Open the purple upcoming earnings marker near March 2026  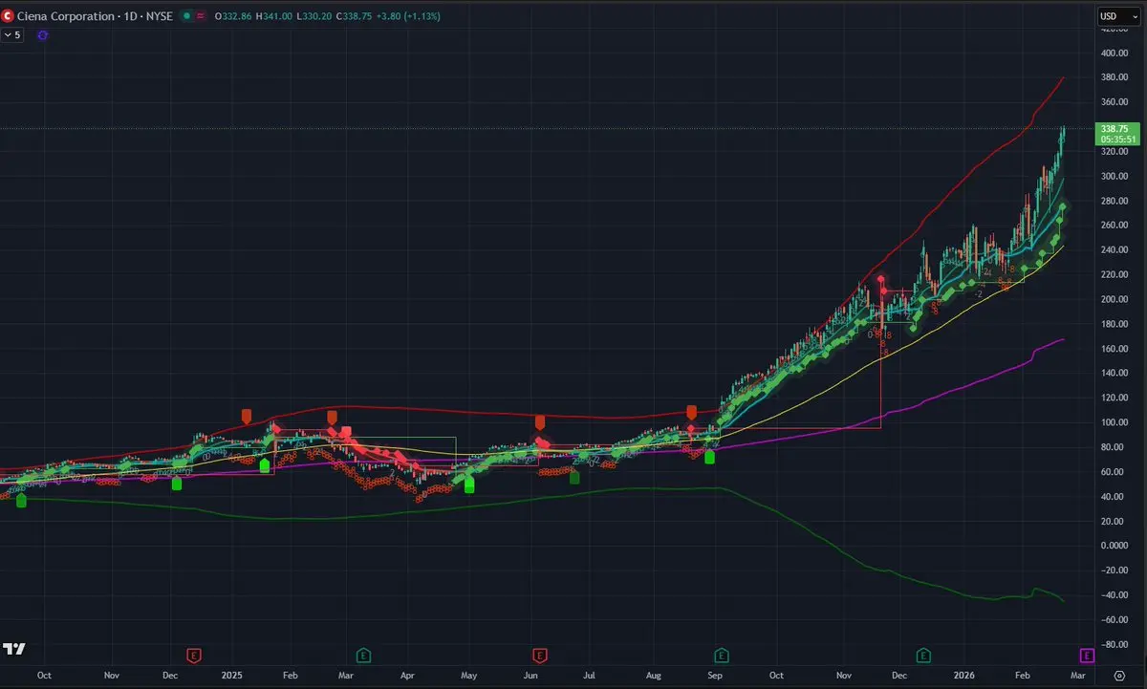tap(1087, 656)
